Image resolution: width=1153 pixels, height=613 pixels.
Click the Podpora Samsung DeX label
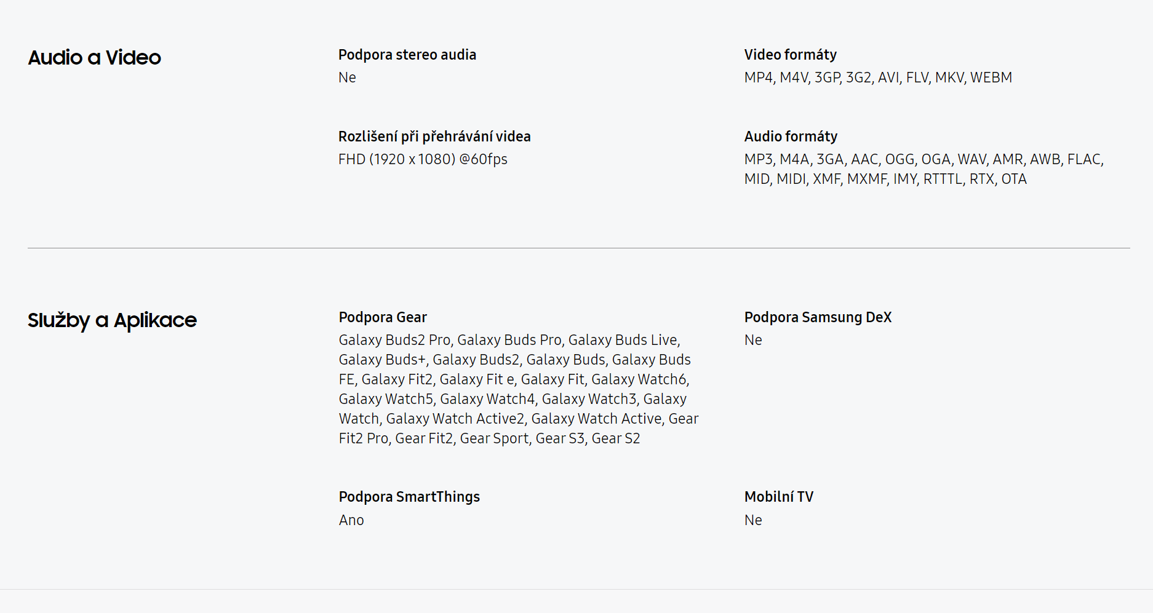(x=818, y=317)
